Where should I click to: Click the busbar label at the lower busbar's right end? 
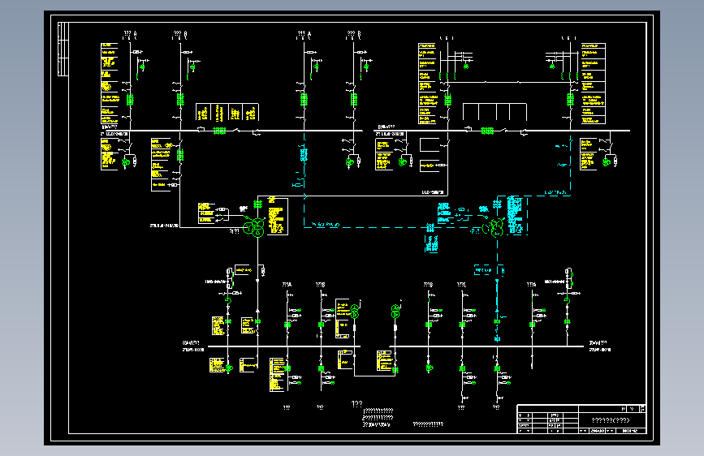pos(599,346)
